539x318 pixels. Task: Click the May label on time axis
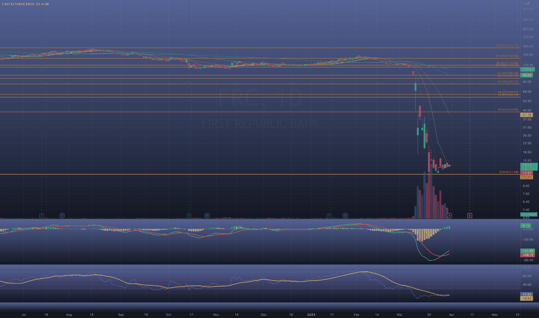[494, 315]
